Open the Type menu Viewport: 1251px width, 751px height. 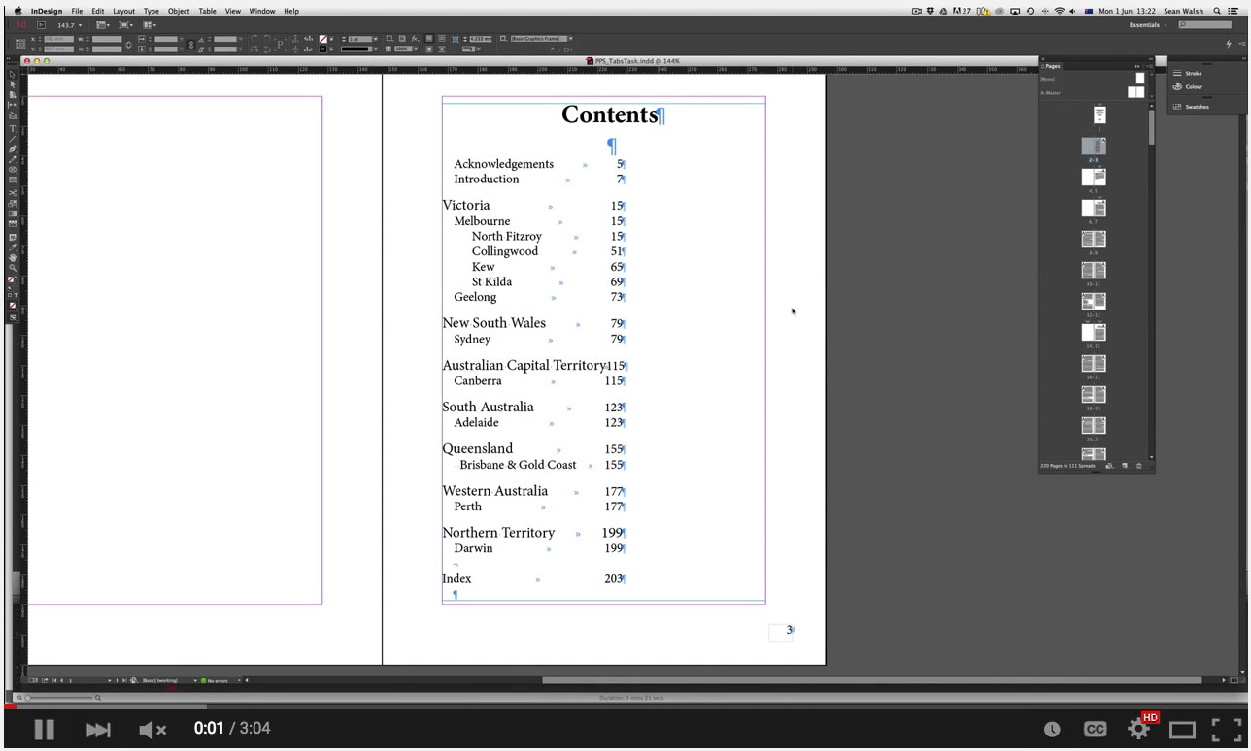(x=151, y=11)
